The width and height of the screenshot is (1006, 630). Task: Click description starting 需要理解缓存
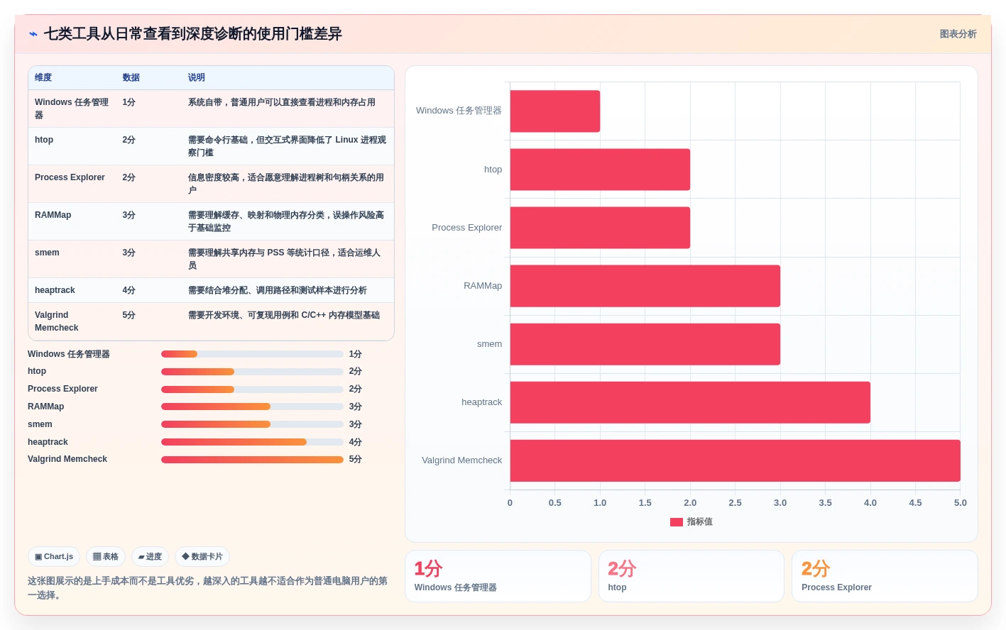[286, 221]
